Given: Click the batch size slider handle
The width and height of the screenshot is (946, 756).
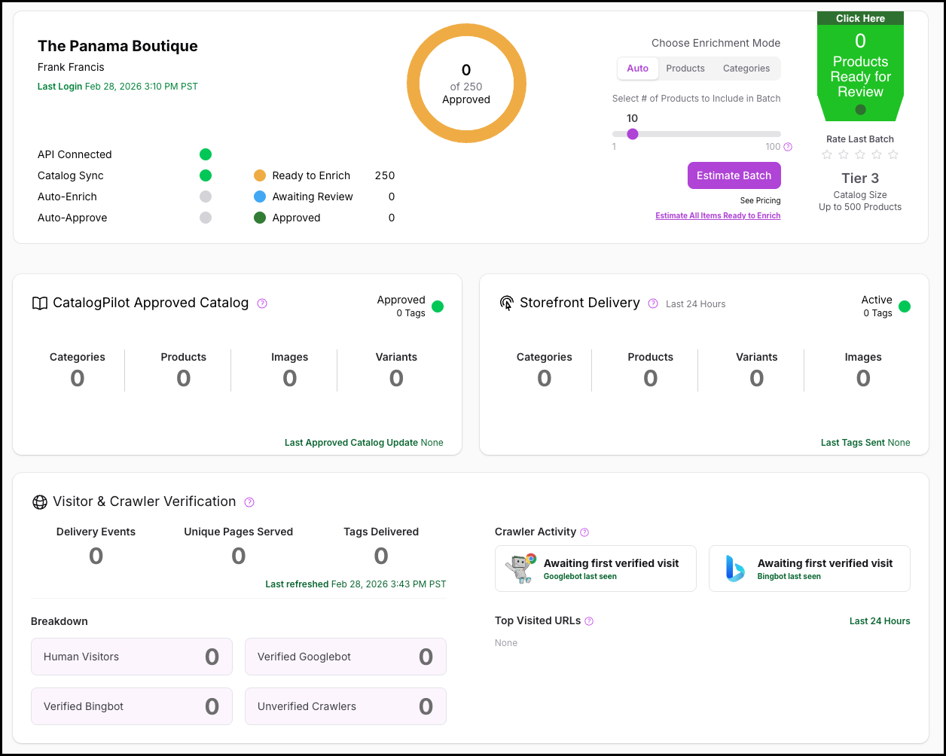Looking at the screenshot, I should [633, 134].
